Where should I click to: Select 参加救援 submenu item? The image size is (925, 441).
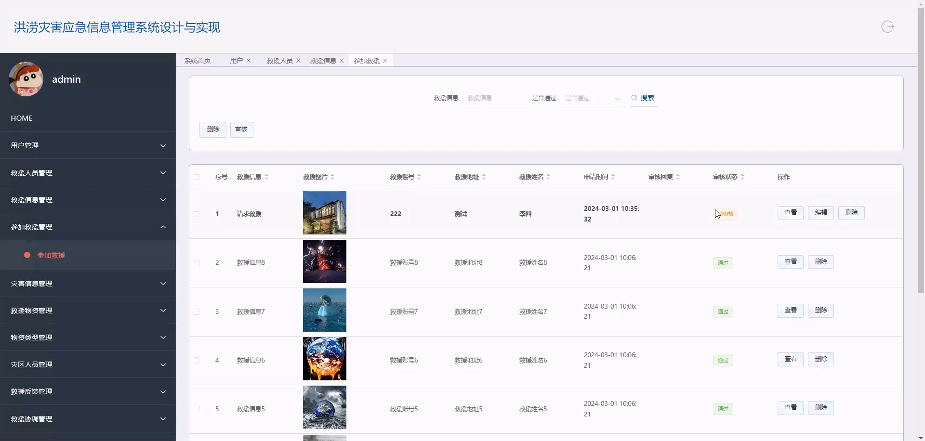(88, 255)
